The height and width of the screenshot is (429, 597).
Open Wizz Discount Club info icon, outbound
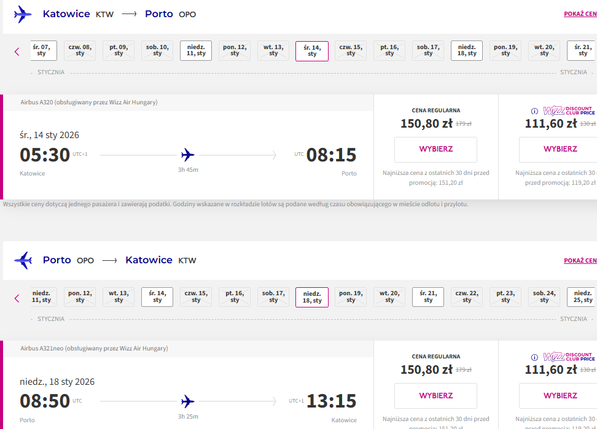coord(534,111)
